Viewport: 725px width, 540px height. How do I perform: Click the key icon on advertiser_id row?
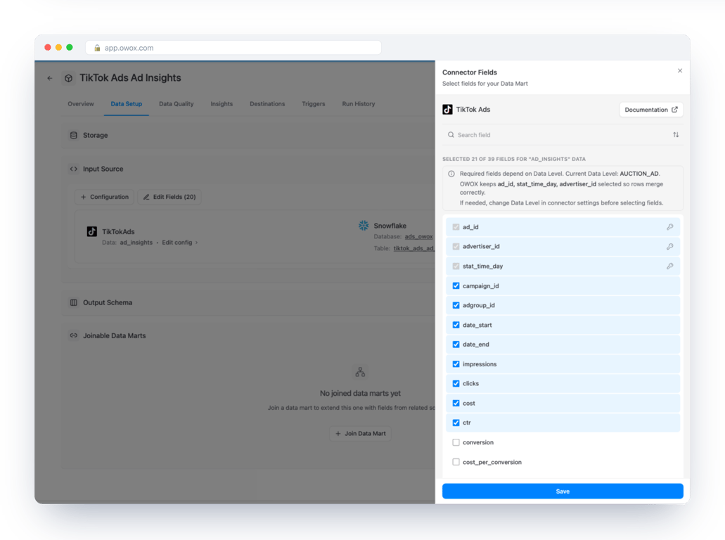click(x=669, y=246)
